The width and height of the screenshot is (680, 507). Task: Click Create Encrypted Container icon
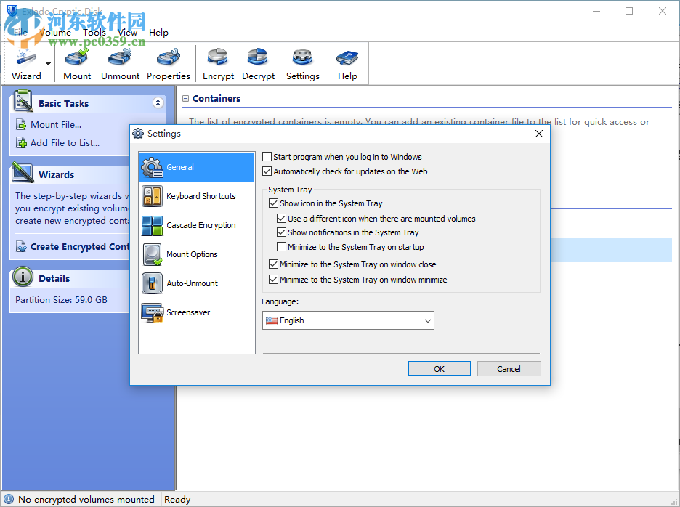click(x=21, y=246)
